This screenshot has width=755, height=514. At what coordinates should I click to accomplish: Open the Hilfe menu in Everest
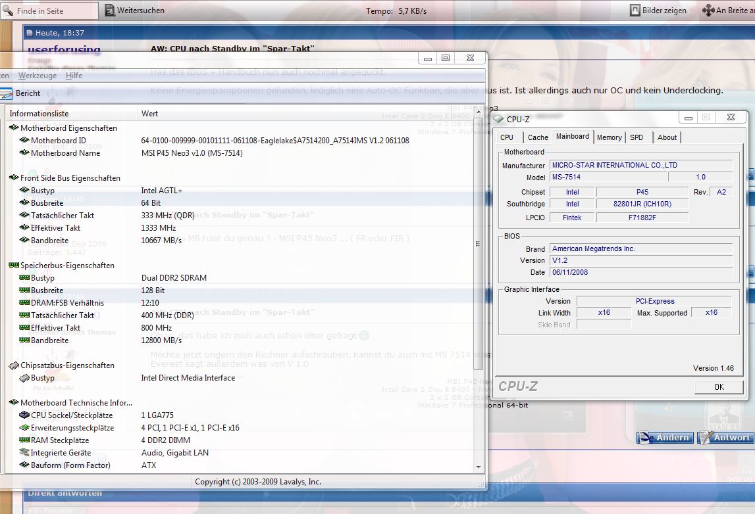click(74, 76)
